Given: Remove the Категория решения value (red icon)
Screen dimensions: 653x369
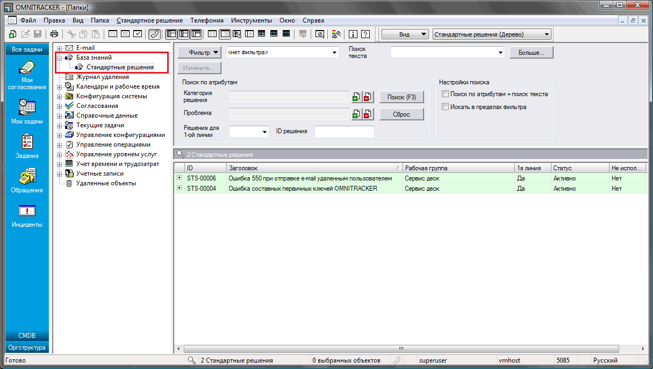Looking at the screenshot, I should point(367,97).
